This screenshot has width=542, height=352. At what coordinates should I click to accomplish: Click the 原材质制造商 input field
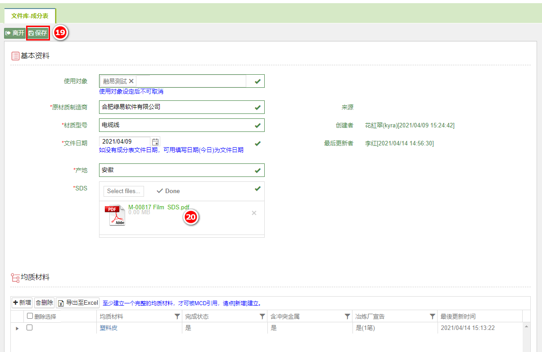tap(181, 107)
